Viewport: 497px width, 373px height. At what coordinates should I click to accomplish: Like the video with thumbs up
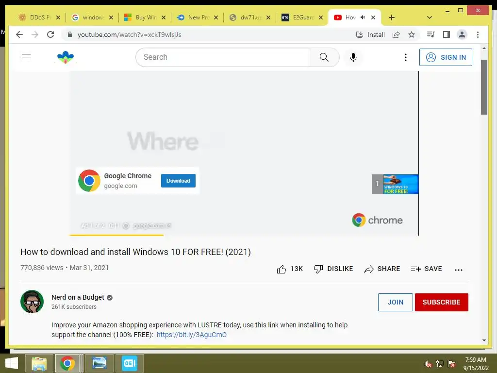click(x=290, y=269)
